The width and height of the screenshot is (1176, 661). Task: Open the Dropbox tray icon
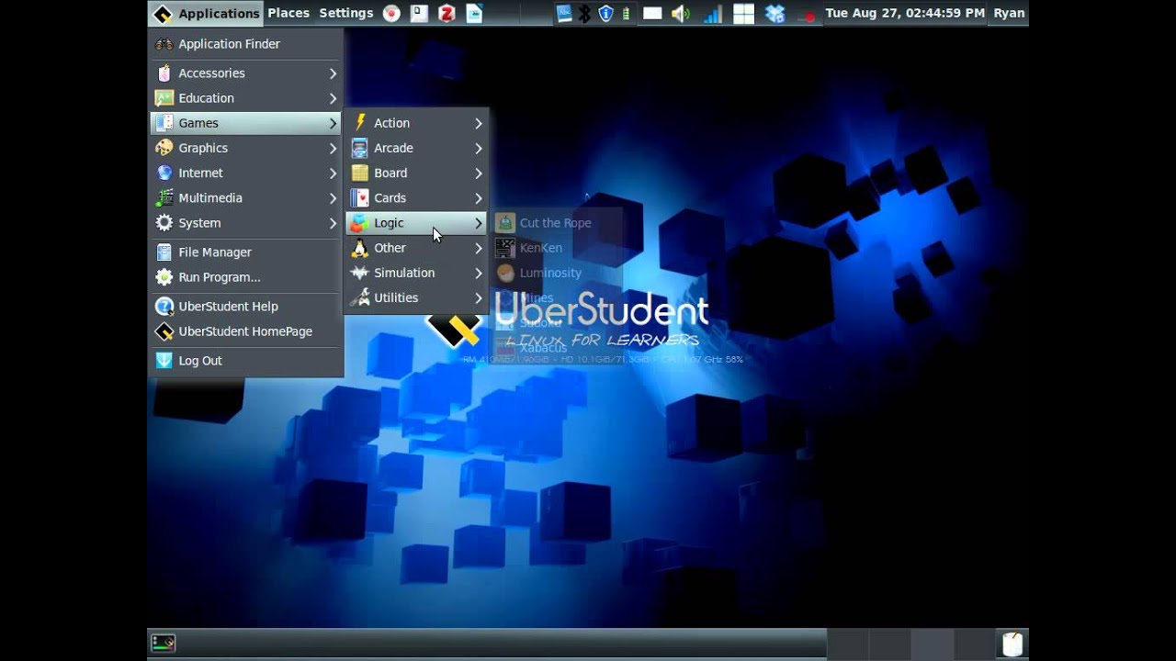point(775,14)
